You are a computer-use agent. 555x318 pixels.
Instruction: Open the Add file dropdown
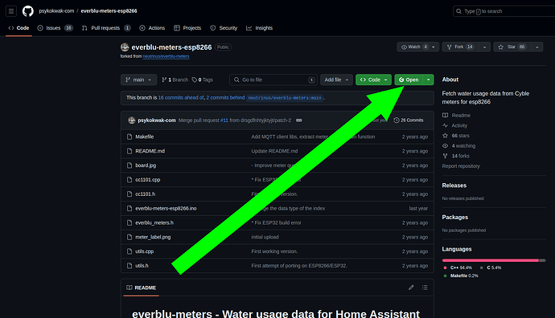336,79
